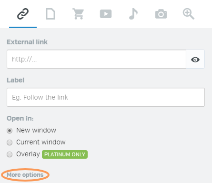Switch to the page document icon tab
The image size is (212, 183).
(50, 14)
